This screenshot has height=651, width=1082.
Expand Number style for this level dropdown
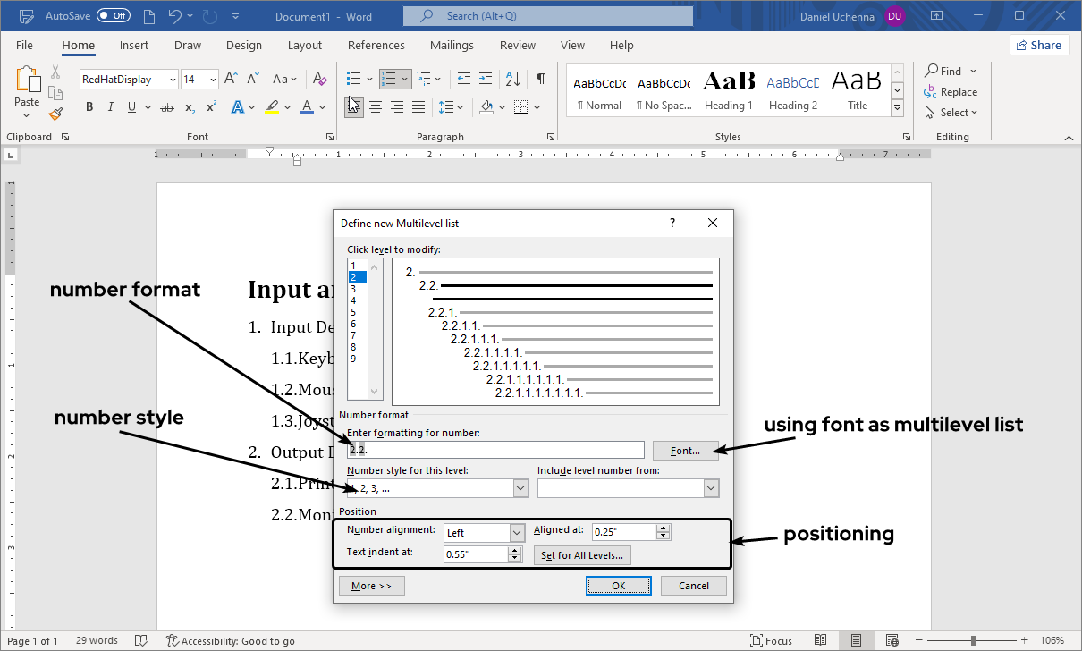click(x=520, y=488)
